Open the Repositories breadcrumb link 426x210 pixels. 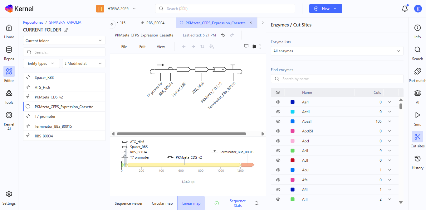(x=33, y=22)
